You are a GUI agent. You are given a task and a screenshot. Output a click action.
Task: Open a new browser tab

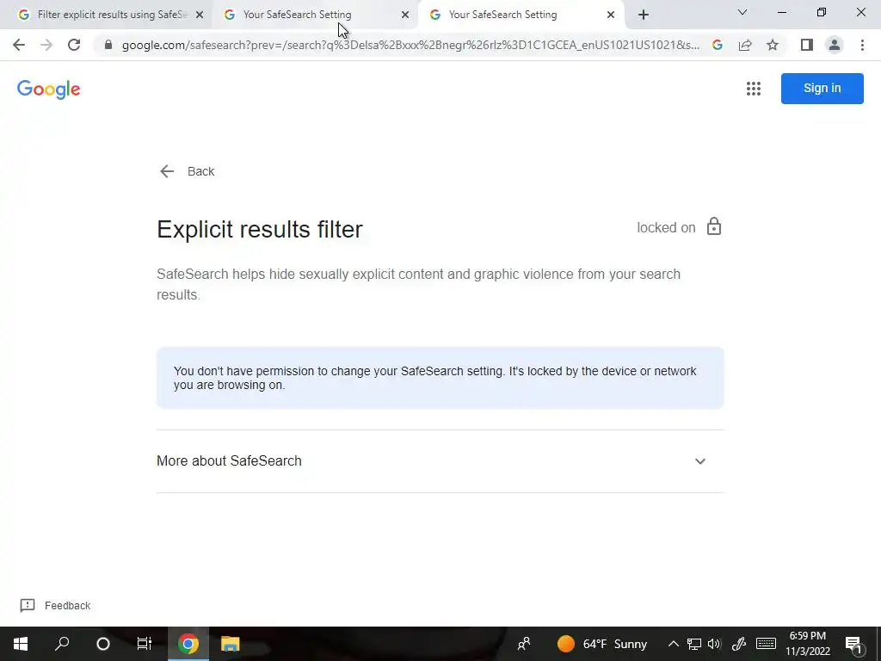point(644,15)
